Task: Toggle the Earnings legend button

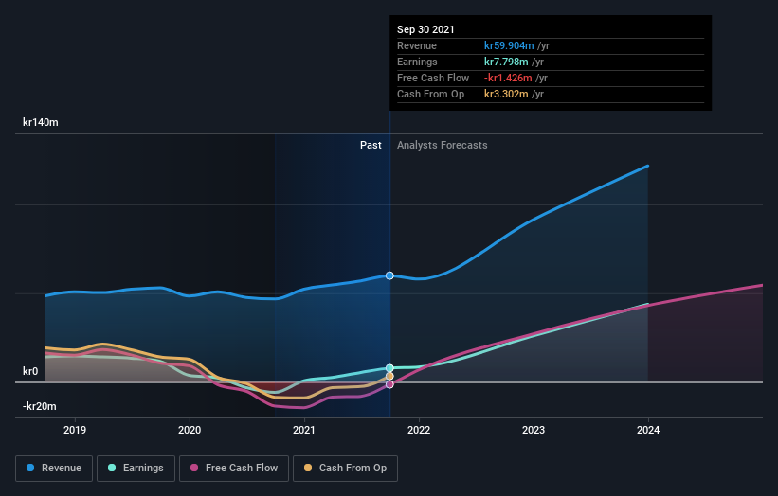Action: (136, 469)
